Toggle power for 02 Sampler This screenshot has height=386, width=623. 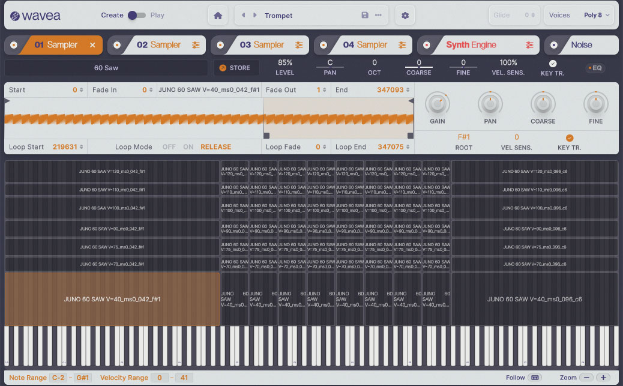(x=117, y=45)
